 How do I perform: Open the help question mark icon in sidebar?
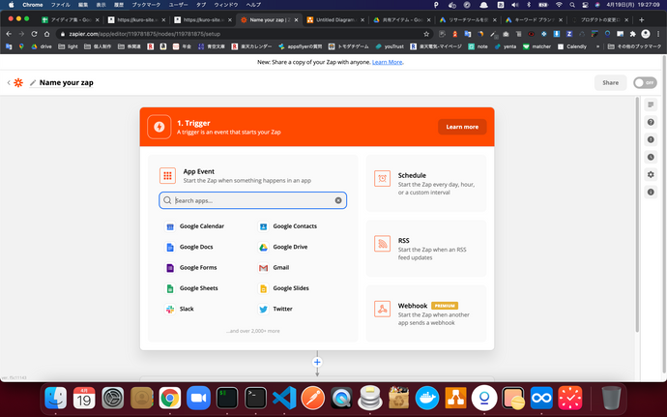[651, 122]
